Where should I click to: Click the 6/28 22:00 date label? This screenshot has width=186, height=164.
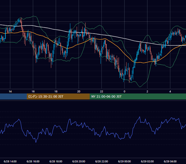pos(102,161)
